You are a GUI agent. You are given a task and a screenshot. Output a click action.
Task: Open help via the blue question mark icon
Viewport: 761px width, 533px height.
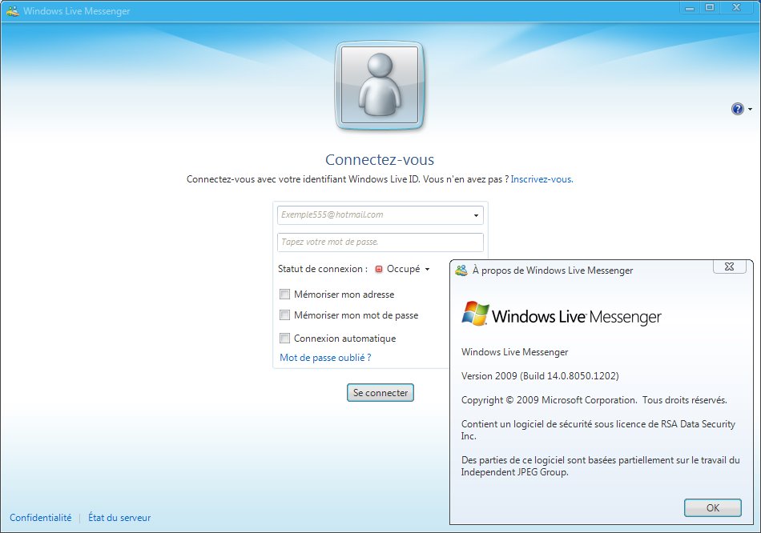(737, 109)
